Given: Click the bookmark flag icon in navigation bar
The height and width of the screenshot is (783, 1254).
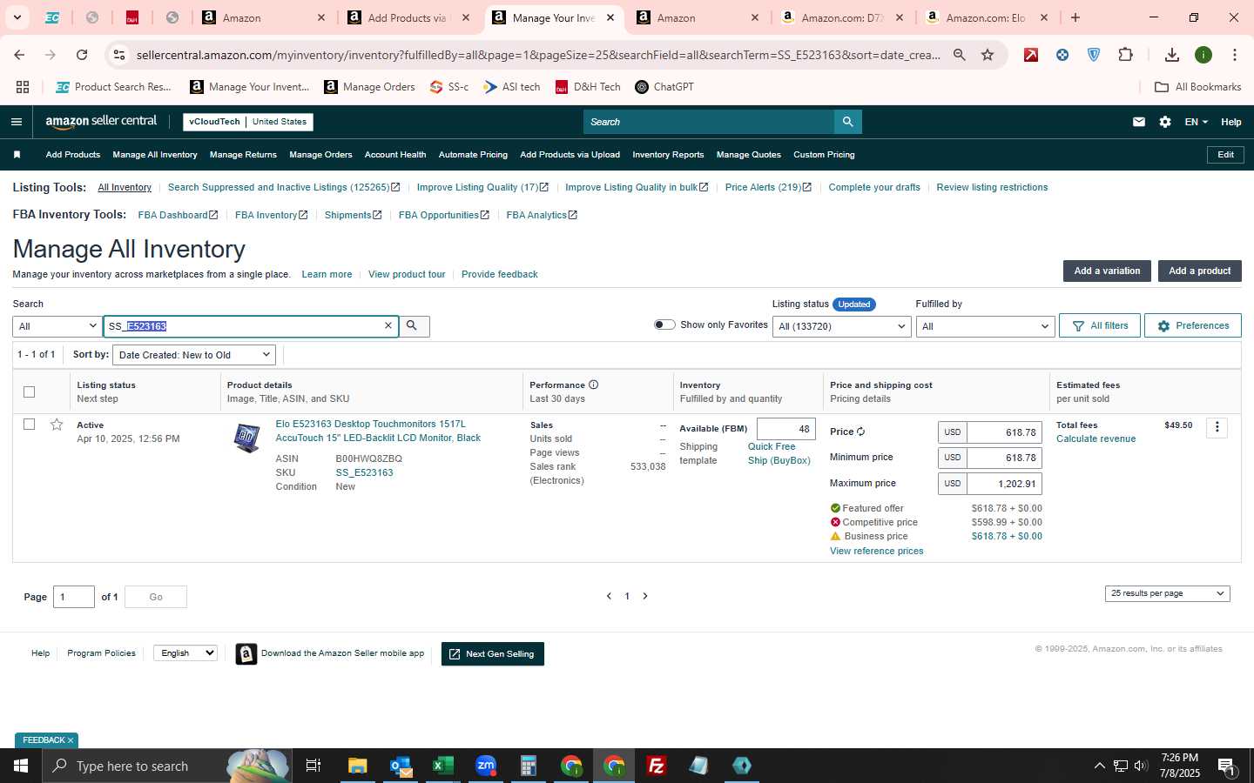Looking at the screenshot, I should click(x=17, y=155).
